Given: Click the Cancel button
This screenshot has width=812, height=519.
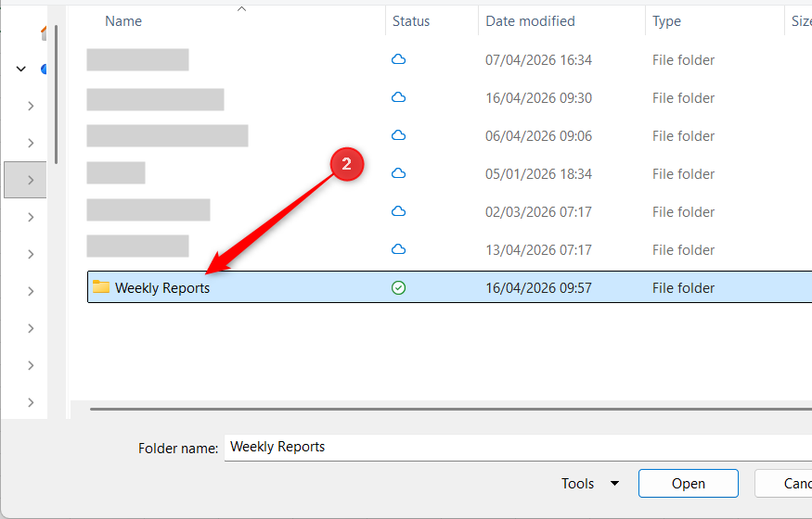Looking at the screenshot, I should point(783,484).
